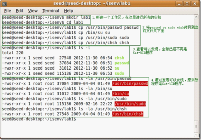Click the 'cd lab1' command
The height and width of the screenshot is (140, 201).
click(75, 23)
